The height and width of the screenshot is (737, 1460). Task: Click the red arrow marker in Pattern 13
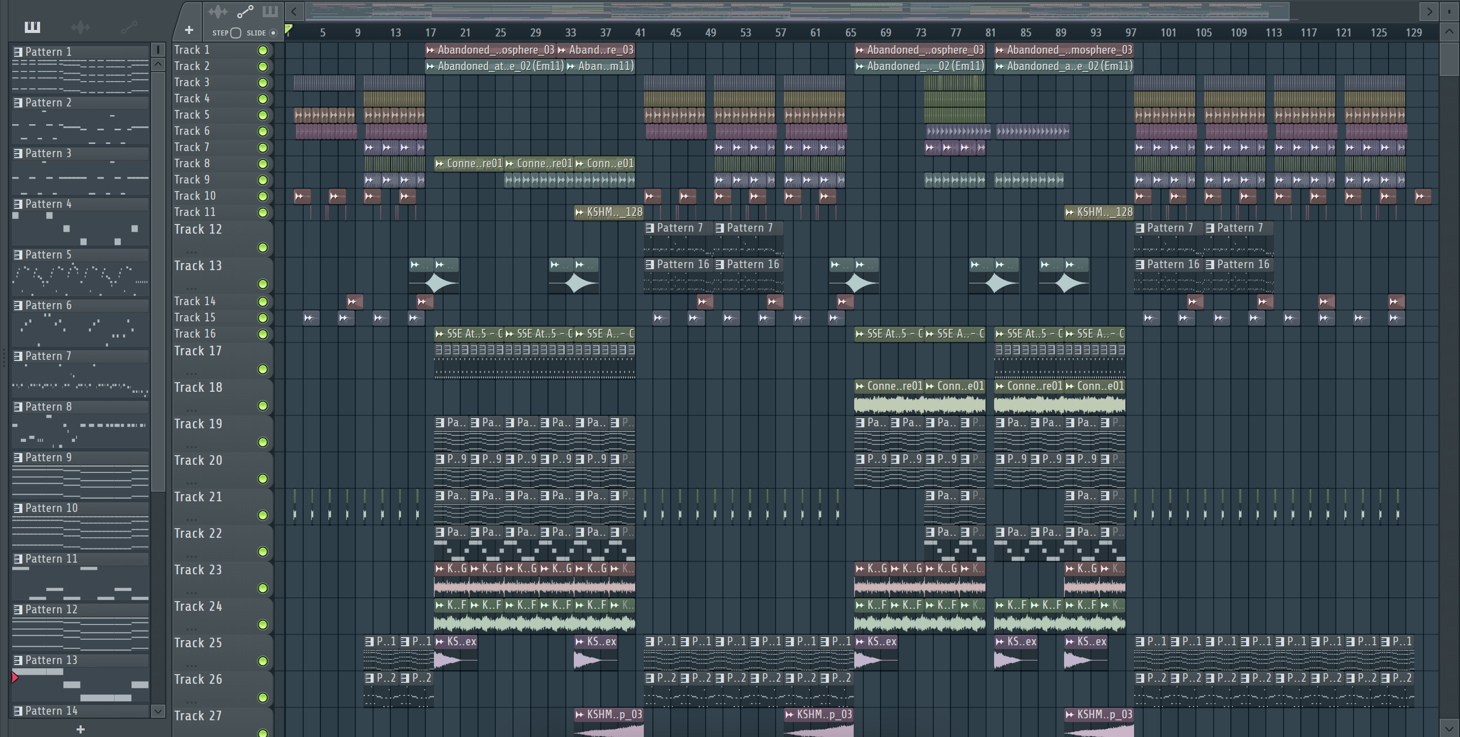(15, 677)
